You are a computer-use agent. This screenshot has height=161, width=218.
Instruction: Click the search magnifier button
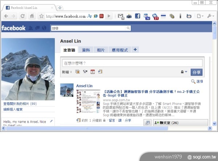[x=128, y=28]
